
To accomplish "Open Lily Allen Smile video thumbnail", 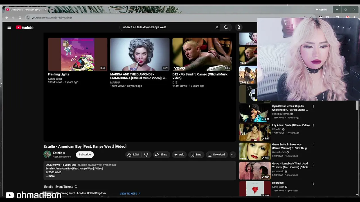I will click(255, 132).
